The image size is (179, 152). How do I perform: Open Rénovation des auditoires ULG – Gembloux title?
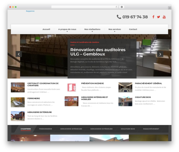coord(98,52)
